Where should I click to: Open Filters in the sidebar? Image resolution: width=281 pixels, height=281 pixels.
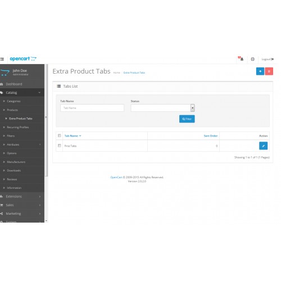tap(22, 136)
